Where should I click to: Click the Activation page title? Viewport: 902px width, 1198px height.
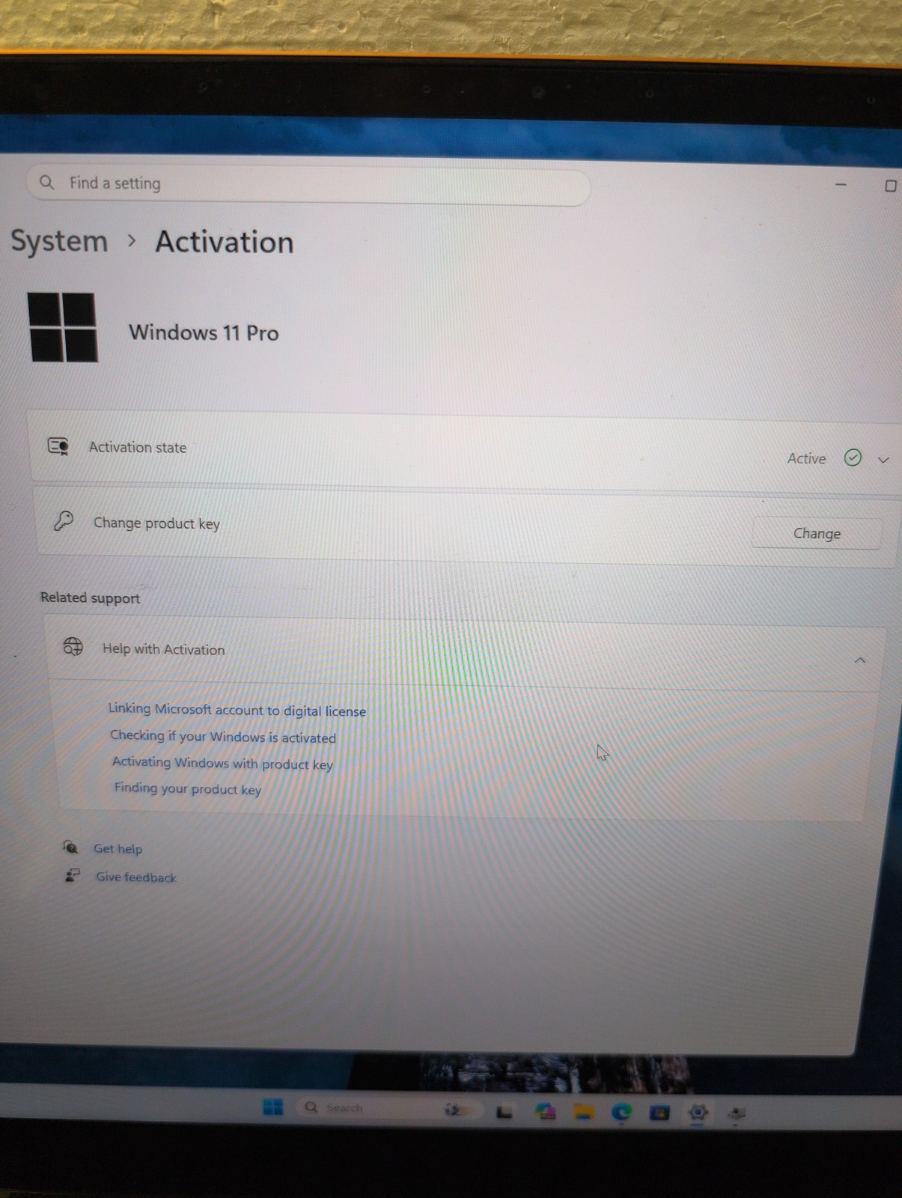point(225,243)
